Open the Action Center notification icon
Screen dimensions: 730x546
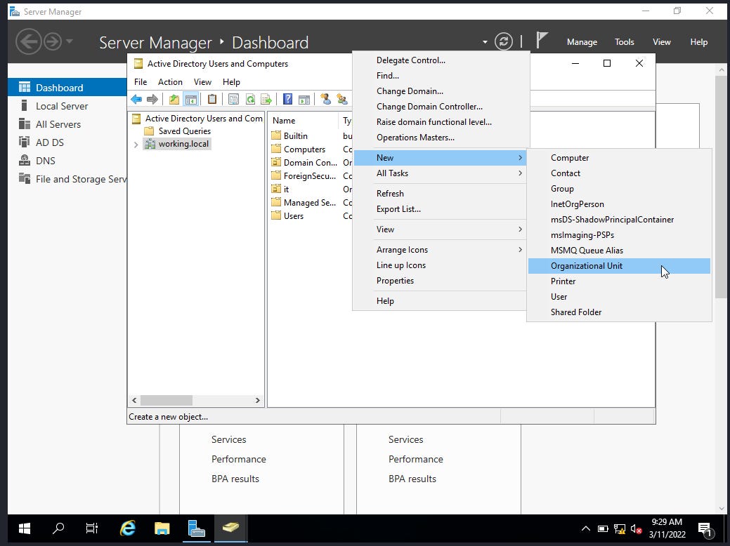tap(706, 528)
